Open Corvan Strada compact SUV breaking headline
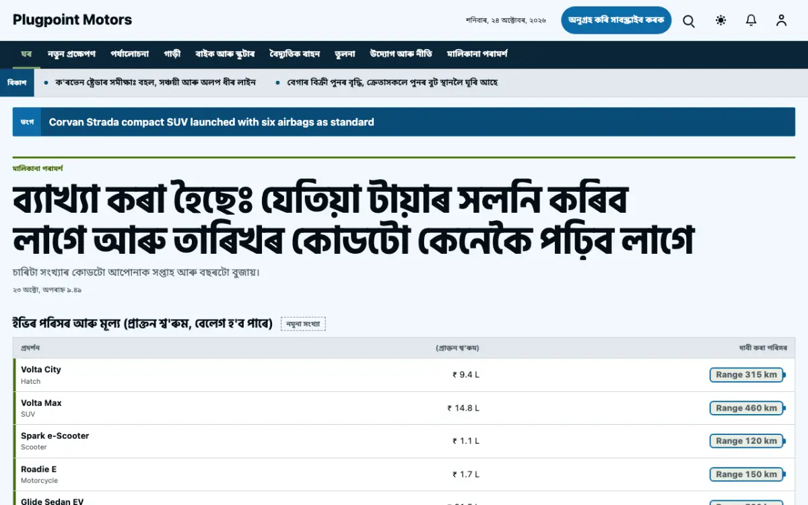This screenshot has width=808, height=505. coord(211,122)
